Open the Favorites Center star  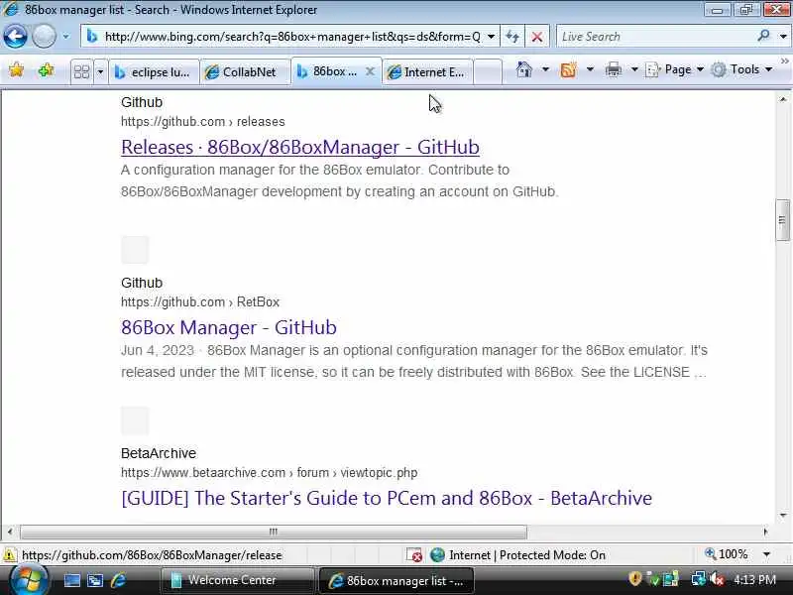(16, 69)
